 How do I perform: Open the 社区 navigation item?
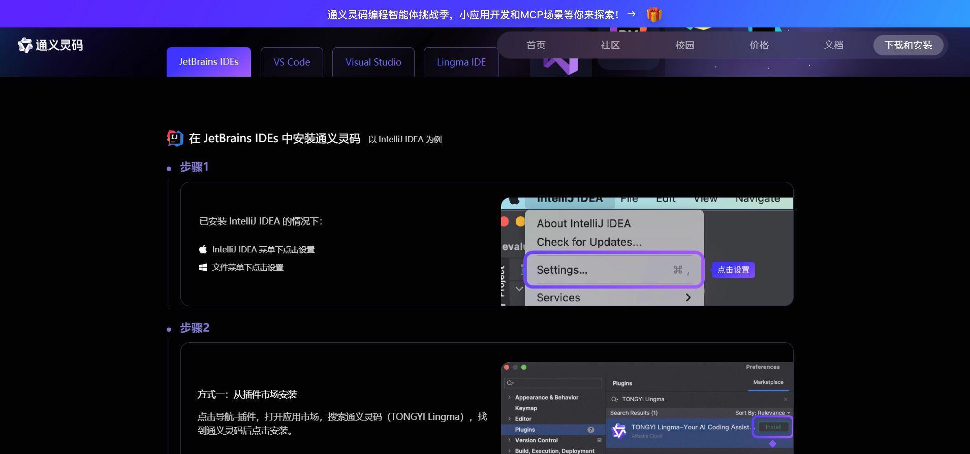pyautogui.click(x=610, y=45)
